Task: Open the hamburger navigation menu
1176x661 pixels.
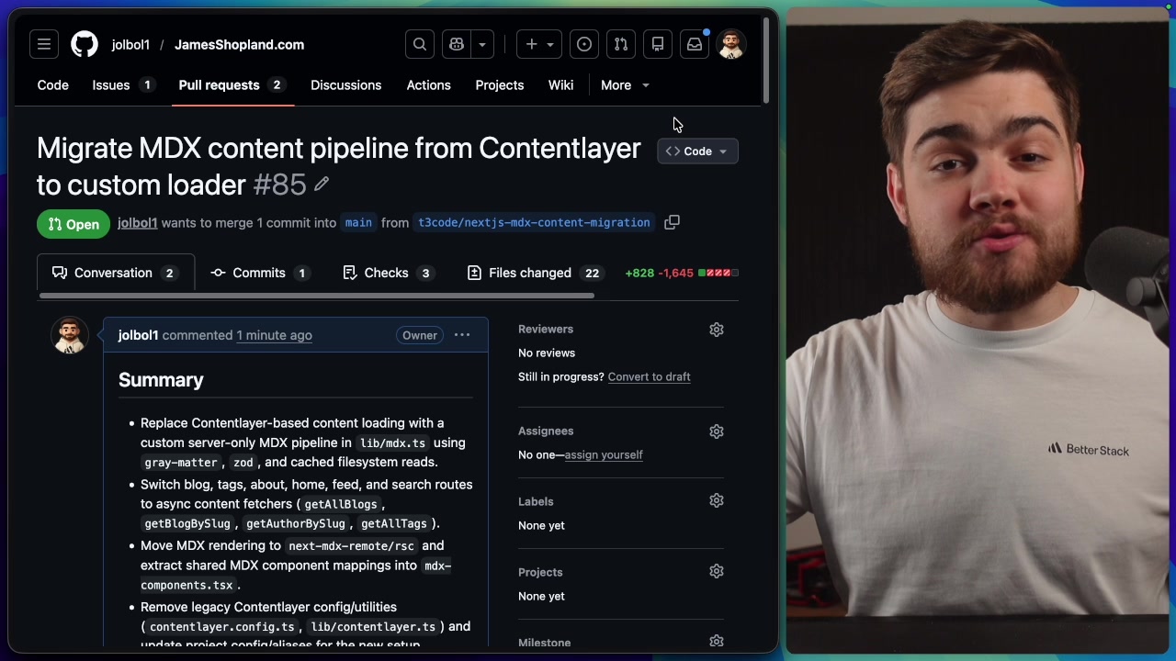Action: tap(43, 44)
